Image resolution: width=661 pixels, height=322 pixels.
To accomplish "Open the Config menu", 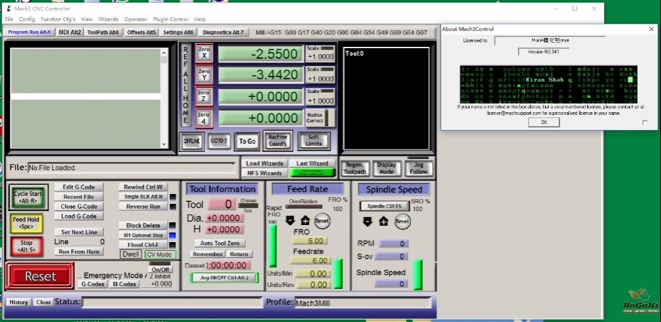I will tap(27, 19).
